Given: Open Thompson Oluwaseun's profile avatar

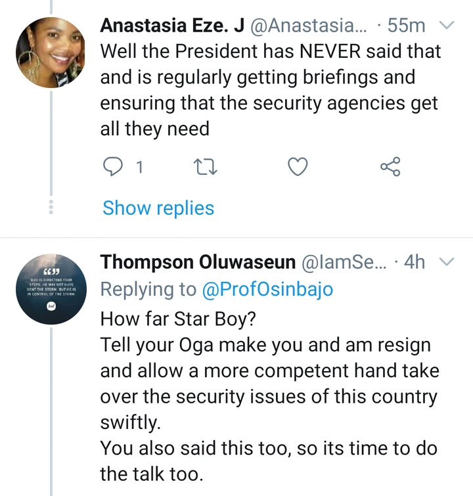Looking at the screenshot, I should tap(51, 288).
